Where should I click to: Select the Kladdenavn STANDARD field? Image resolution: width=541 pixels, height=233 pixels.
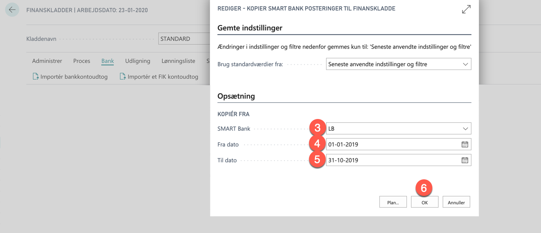(x=184, y=39)
